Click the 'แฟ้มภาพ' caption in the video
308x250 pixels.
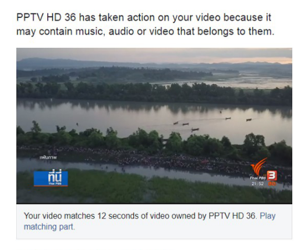tap(48, 157)
